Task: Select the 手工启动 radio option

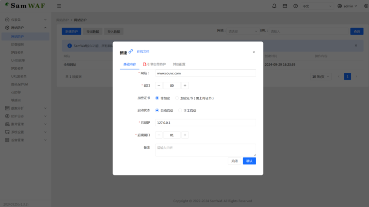Action: 180,110
